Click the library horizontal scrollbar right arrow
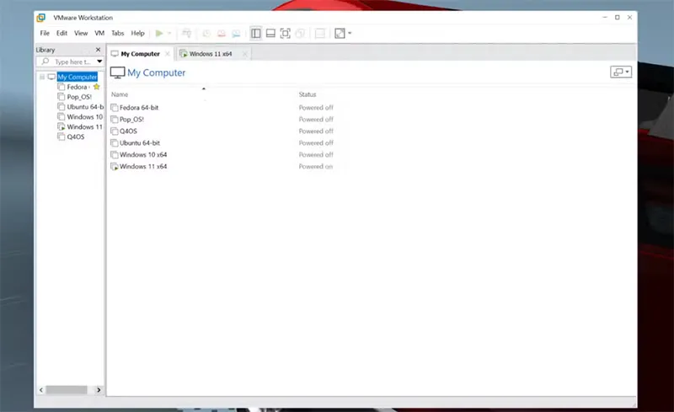 click(x=99, y=390)
